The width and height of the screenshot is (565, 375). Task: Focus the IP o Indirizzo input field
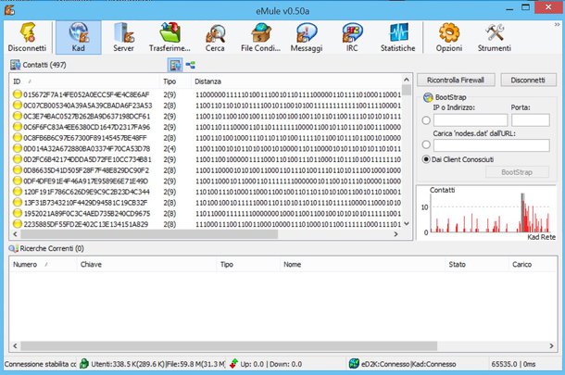tap(471, 120)
